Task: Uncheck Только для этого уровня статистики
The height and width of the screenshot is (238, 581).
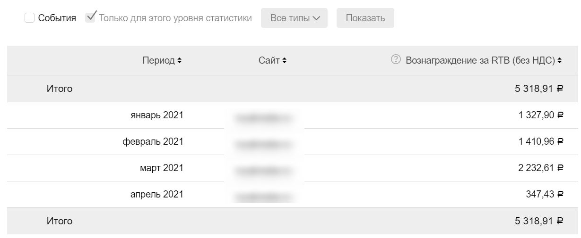Action: 90,18
